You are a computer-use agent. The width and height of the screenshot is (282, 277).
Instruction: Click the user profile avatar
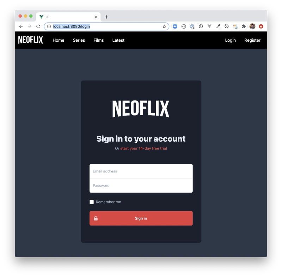(x=252, y=26)
